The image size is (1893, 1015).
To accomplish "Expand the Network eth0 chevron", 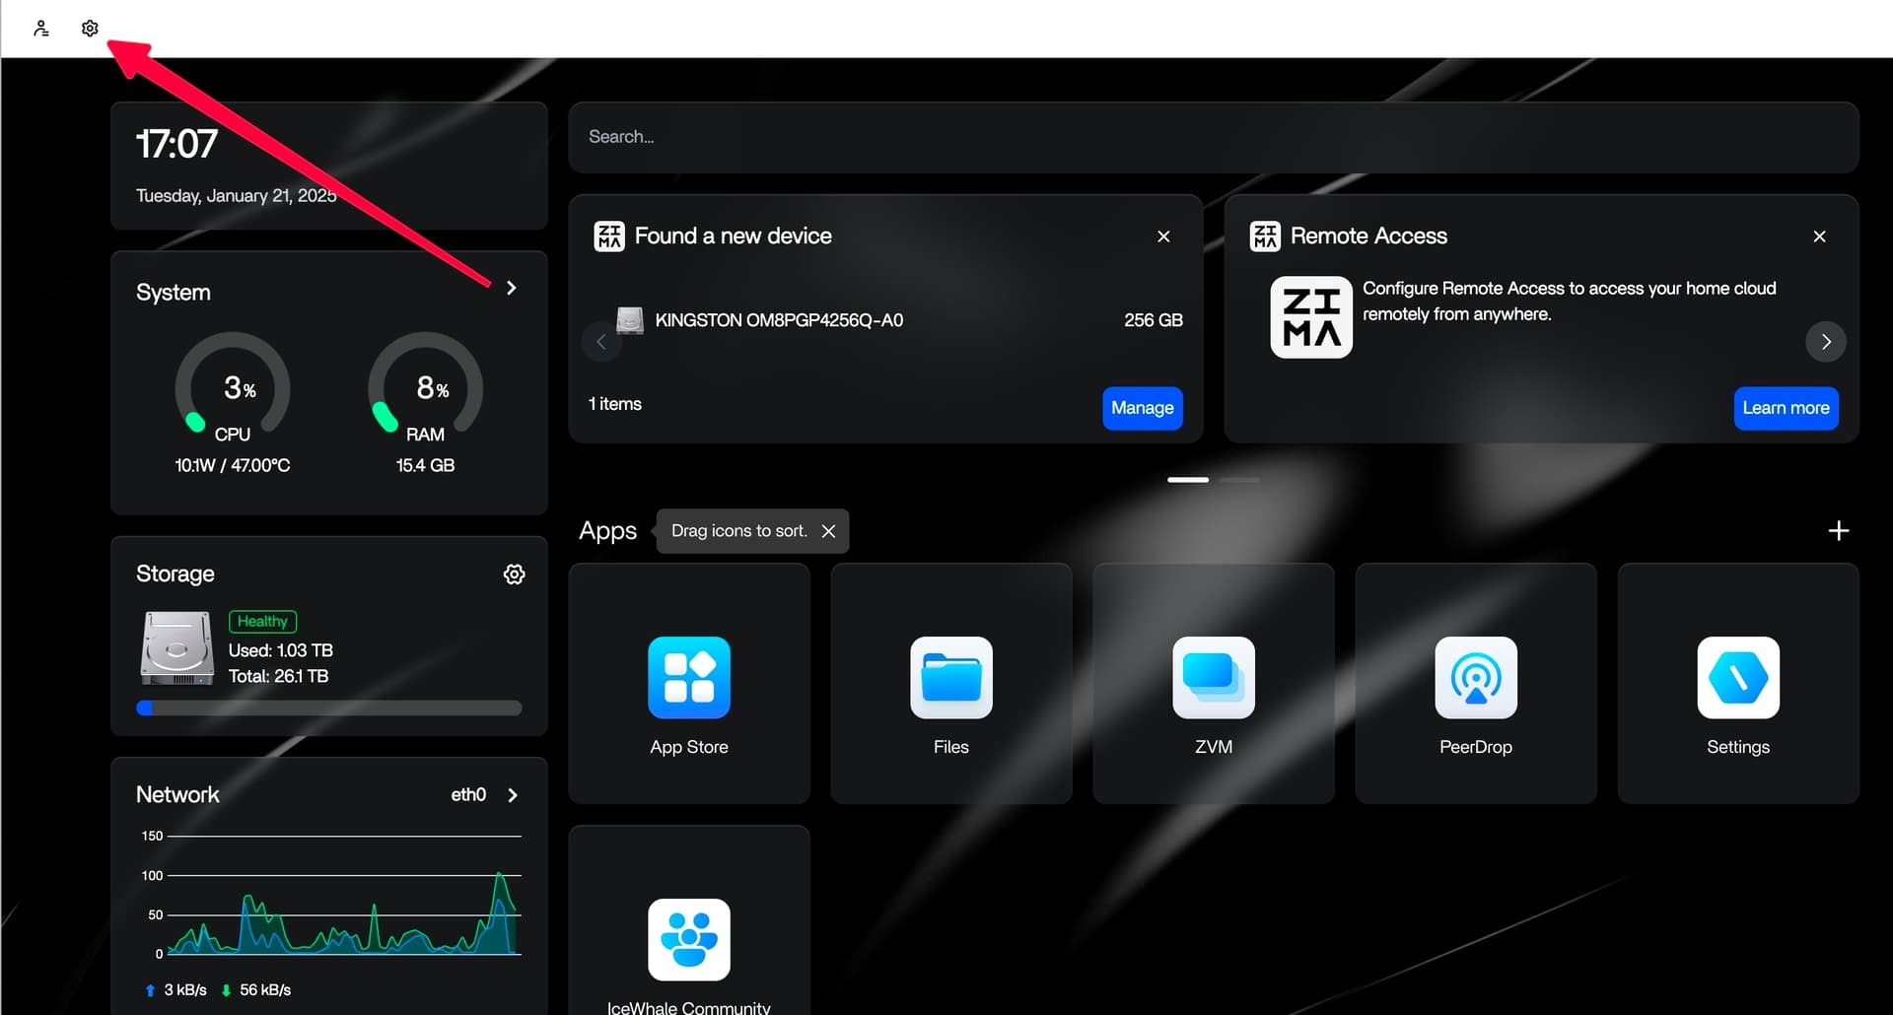I will coord(512,795).
